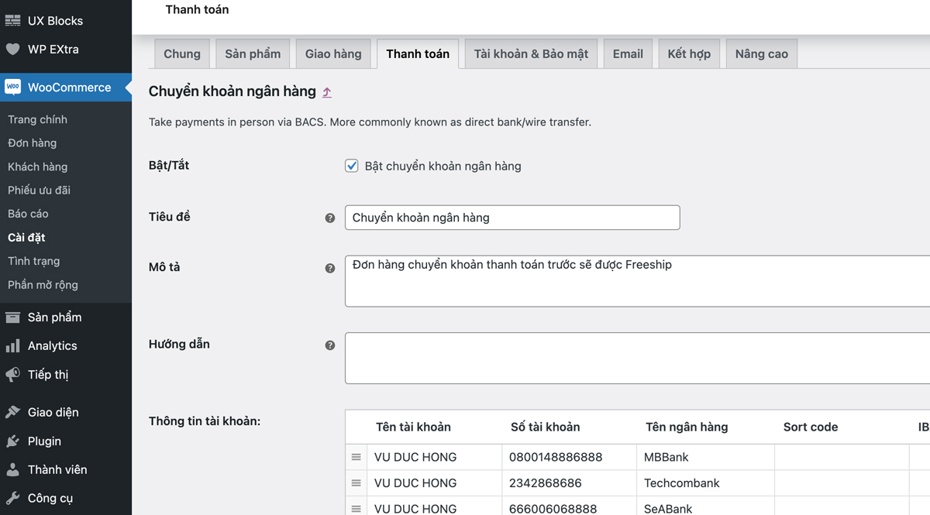This screenshot has width=930, height=515.
Task: Select the Nâng cao tab
Action: (761, 54)
